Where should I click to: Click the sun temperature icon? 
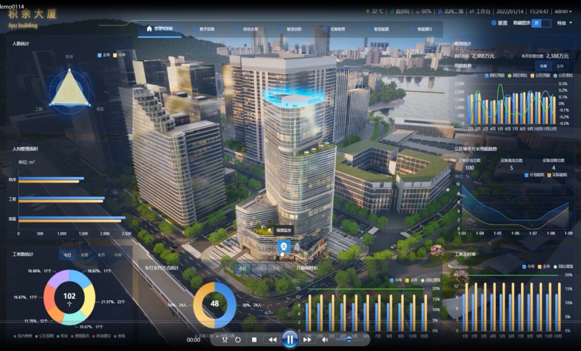[367, 12]
